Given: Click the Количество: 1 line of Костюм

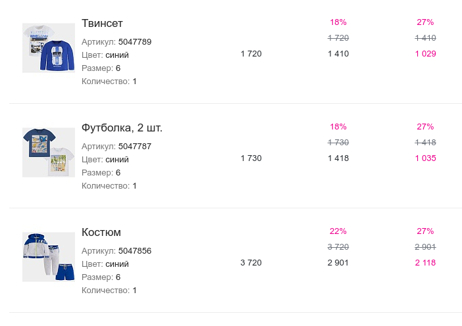Looking at the screenshot, I should pyautogui.click(x=109, y=291).
